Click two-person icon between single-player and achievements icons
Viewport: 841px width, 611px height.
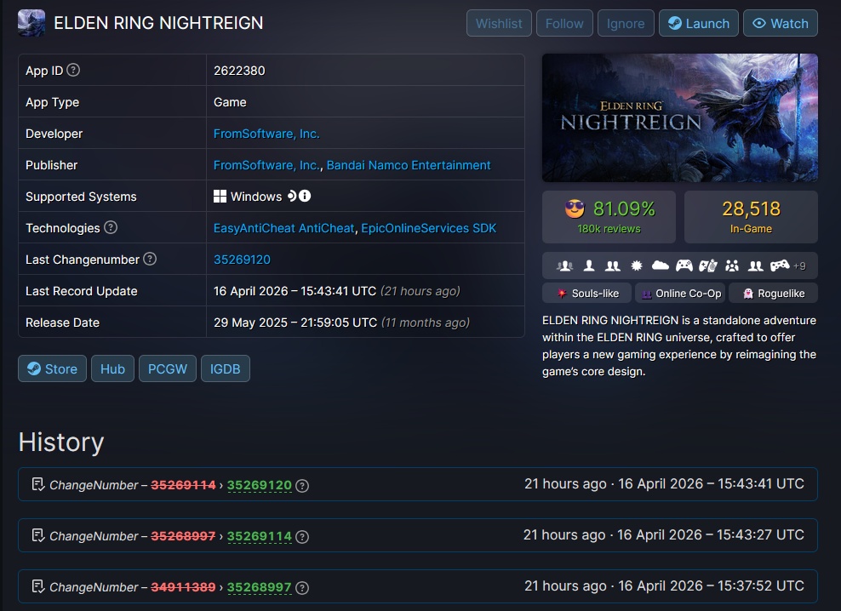[613, 266]
